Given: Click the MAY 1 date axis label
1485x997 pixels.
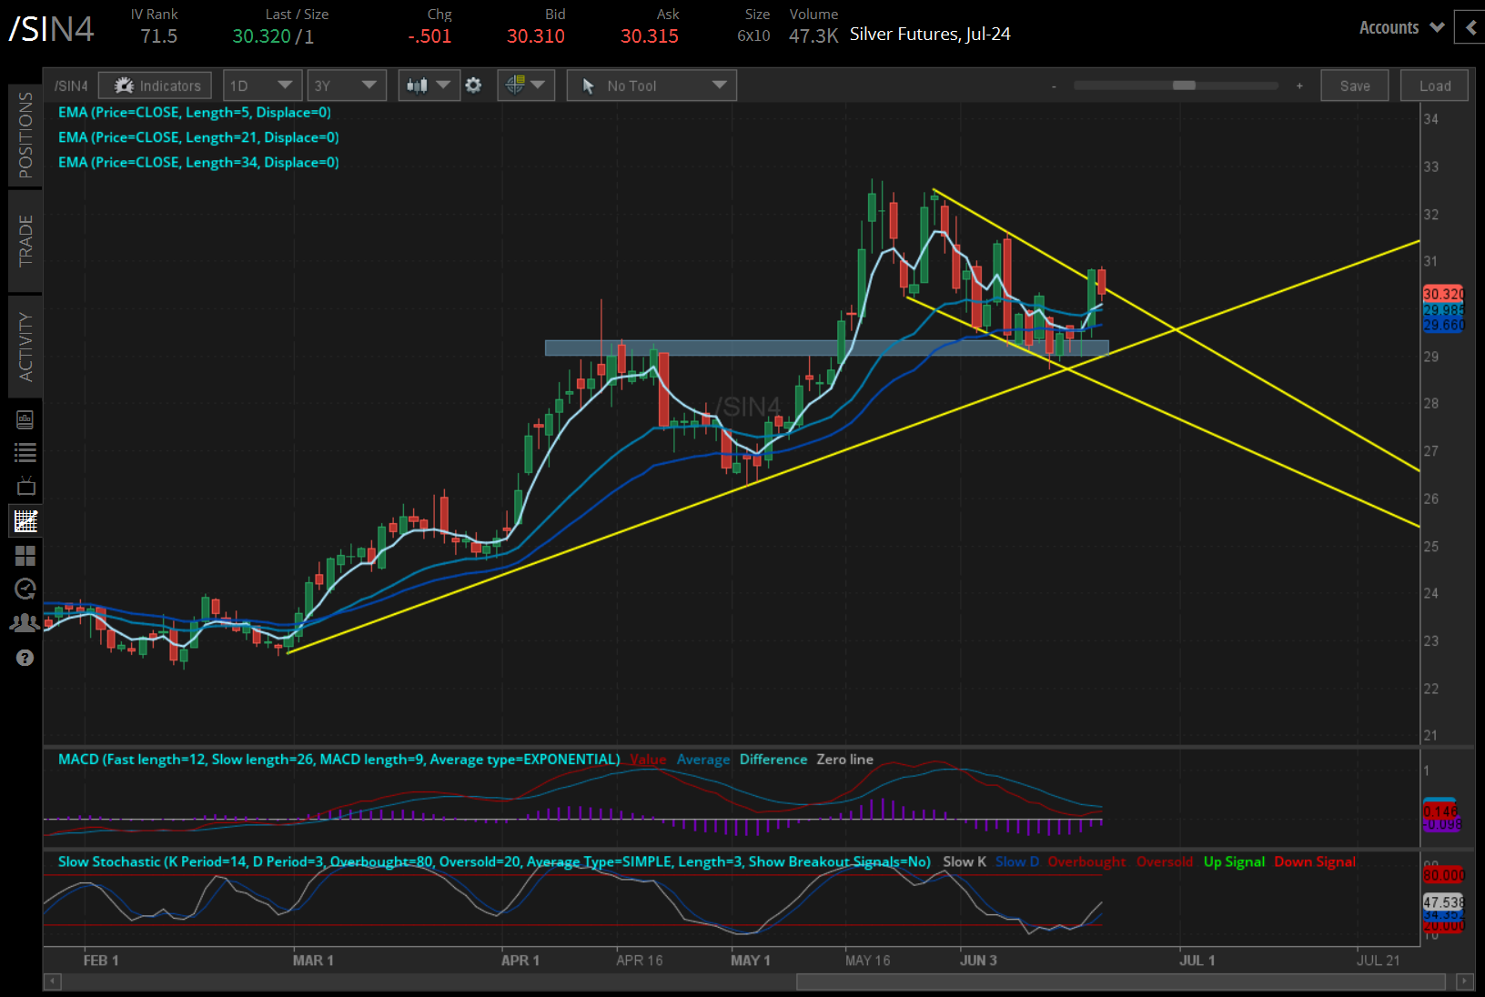Looking at the screenshot, I should coord(751,961).
